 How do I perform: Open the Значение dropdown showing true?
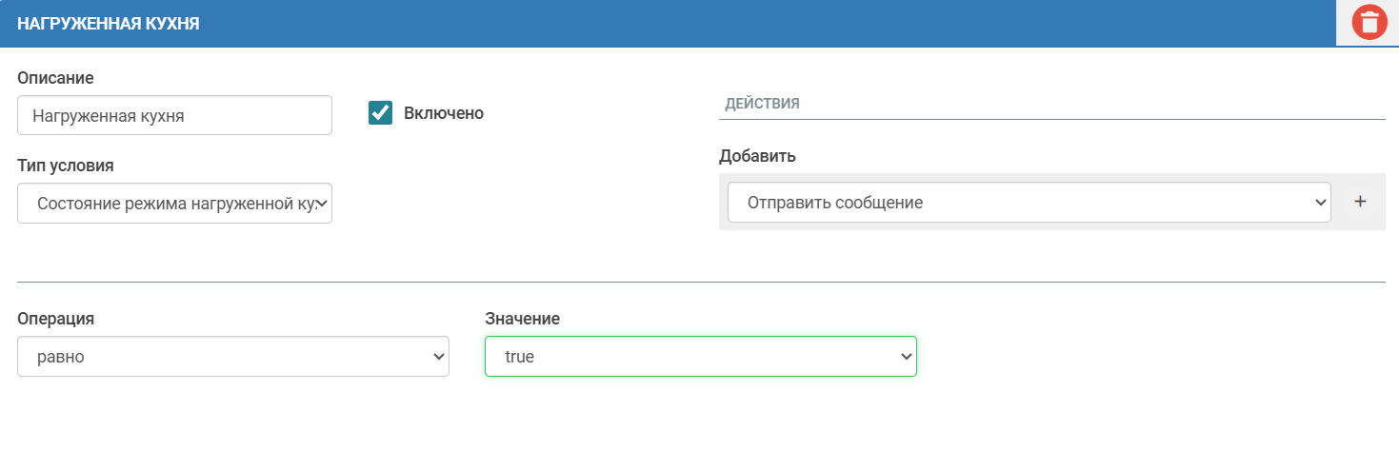700,357
